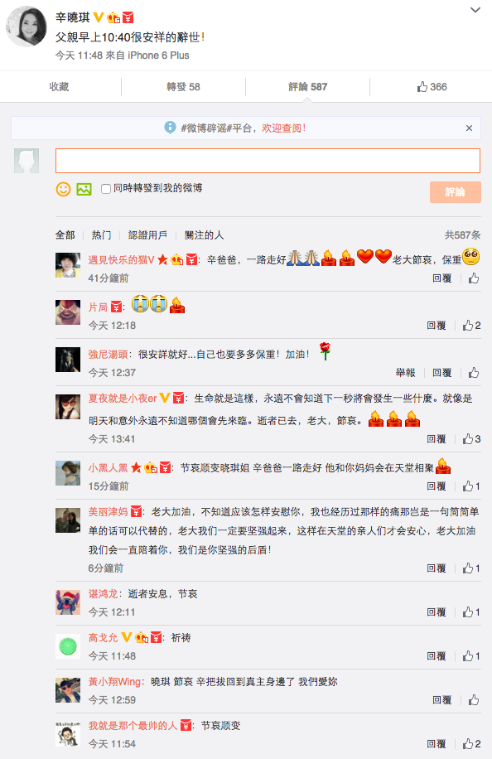Focus the comment text input box

(268, 161)
